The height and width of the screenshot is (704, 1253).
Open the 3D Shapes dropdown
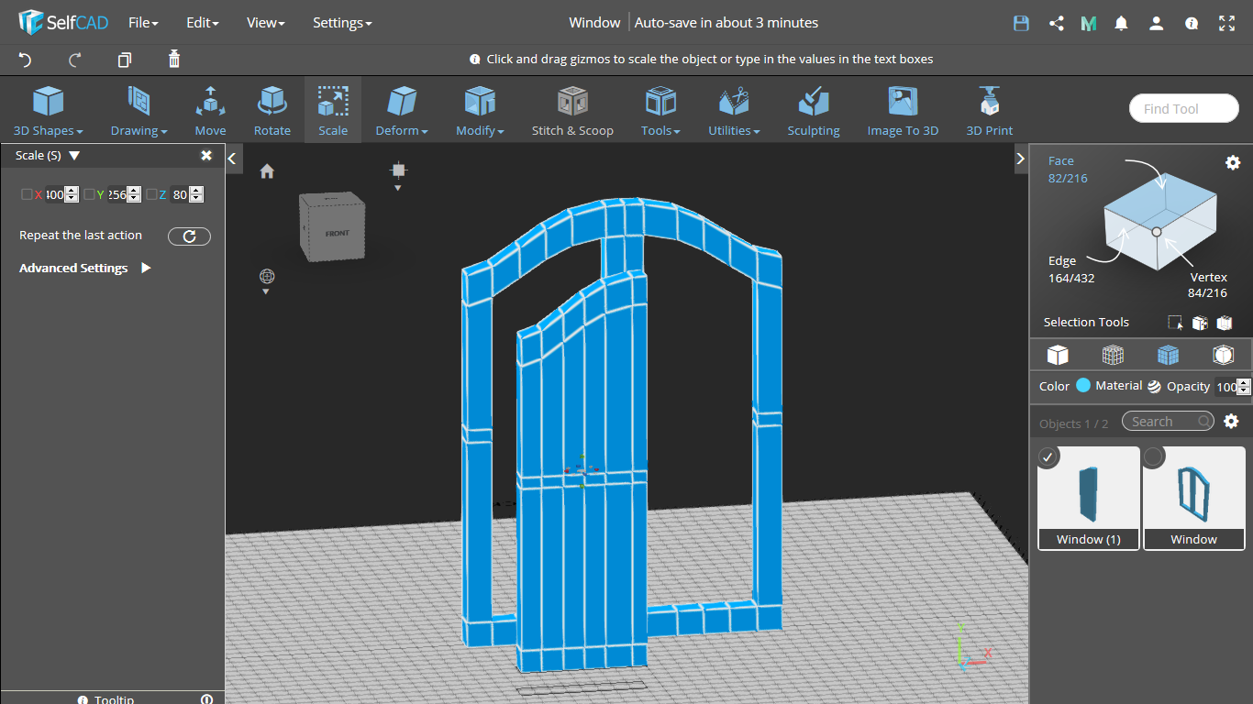pyautogui.click(x=48, y=111)
